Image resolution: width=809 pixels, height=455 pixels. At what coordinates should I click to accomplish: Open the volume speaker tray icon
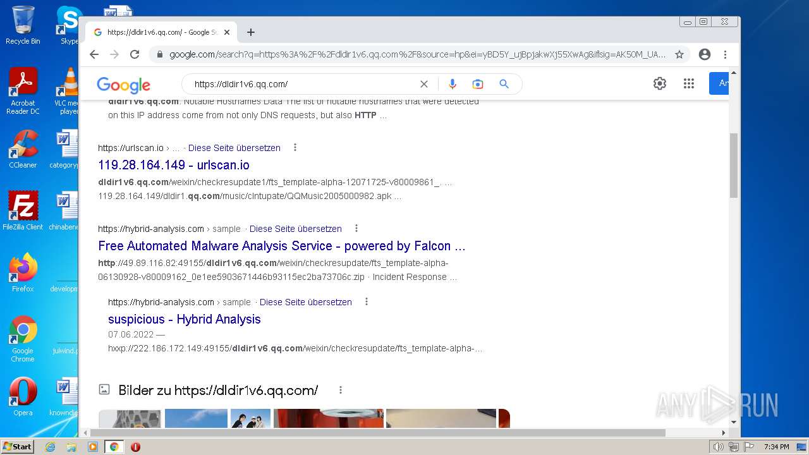pyautogui.click(x=719, y=447)
